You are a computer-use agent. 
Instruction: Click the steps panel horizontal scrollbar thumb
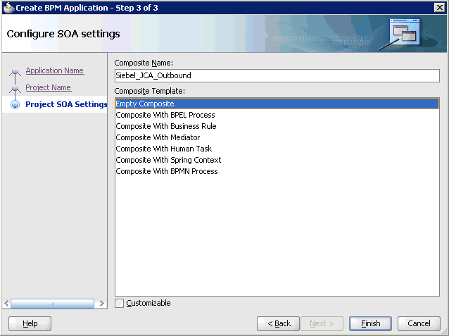click(52, 304)
